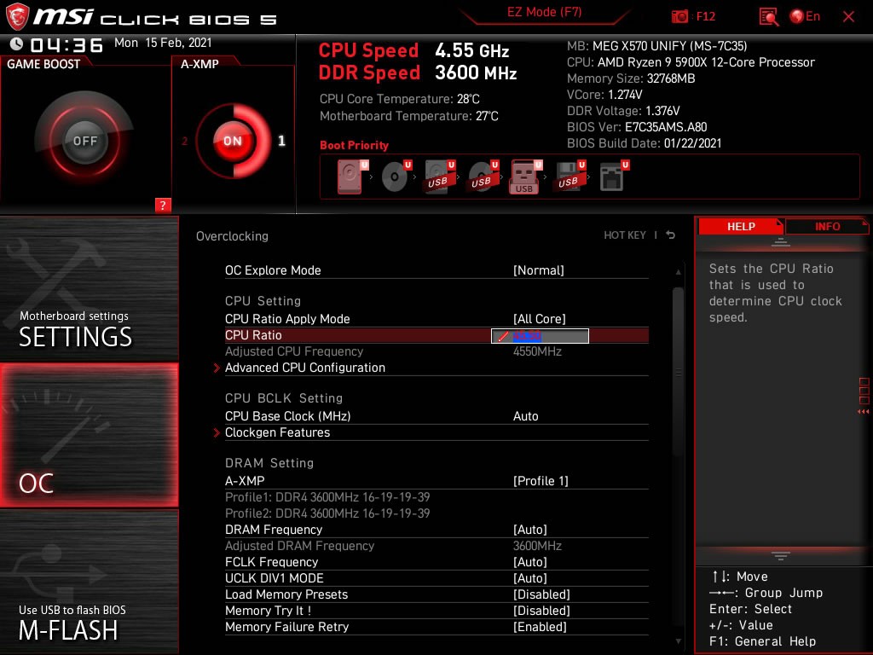Choose the USB key boot device icon
The image size is (873, 655).
tap(525, 177)
